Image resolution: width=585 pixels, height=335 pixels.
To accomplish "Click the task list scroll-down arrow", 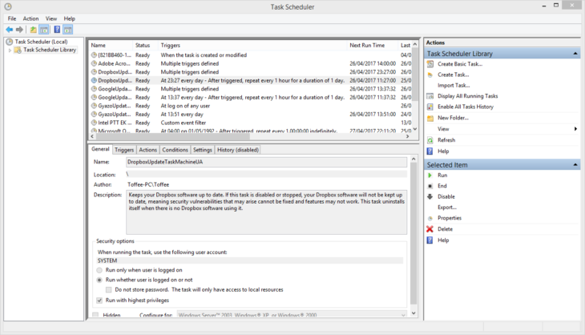I will (415, 129).
